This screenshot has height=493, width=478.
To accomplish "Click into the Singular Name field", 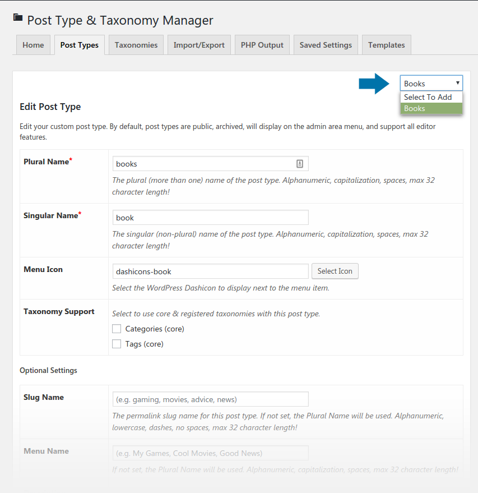I will coord(210,218).
